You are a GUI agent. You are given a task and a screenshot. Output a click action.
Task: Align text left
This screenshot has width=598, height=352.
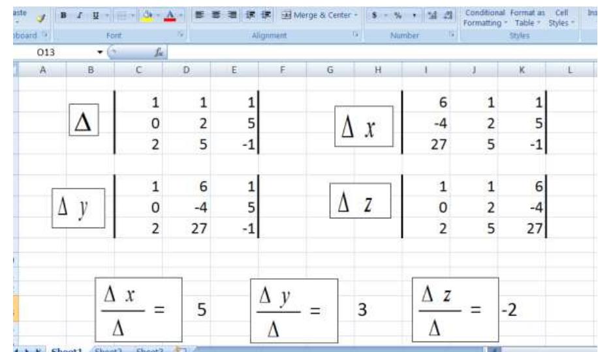pos(199,15)
